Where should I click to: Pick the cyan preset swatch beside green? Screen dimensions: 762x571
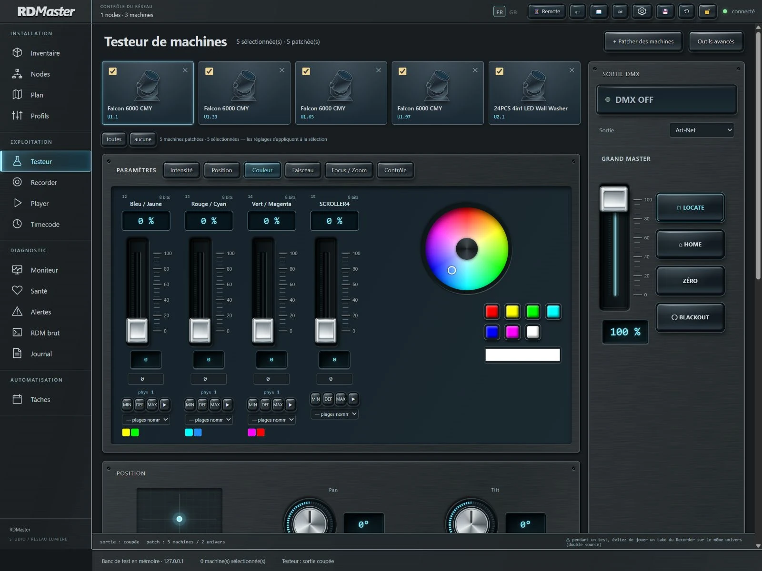[553, 311]
